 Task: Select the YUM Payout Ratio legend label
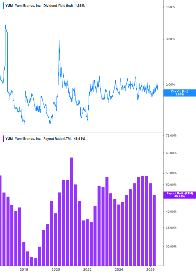pos(46,139)
